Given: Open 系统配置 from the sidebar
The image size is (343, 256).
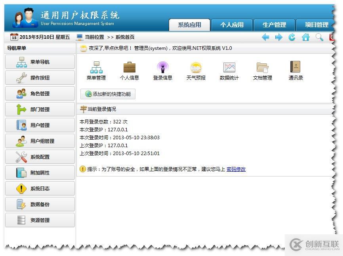Looking at the screenshot, I should pyautogui.click(x=40, y=157).
